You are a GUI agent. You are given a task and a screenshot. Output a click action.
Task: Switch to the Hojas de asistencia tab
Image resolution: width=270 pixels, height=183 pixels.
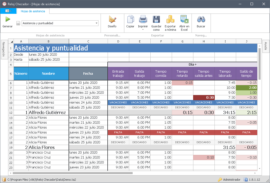(33, 11)
